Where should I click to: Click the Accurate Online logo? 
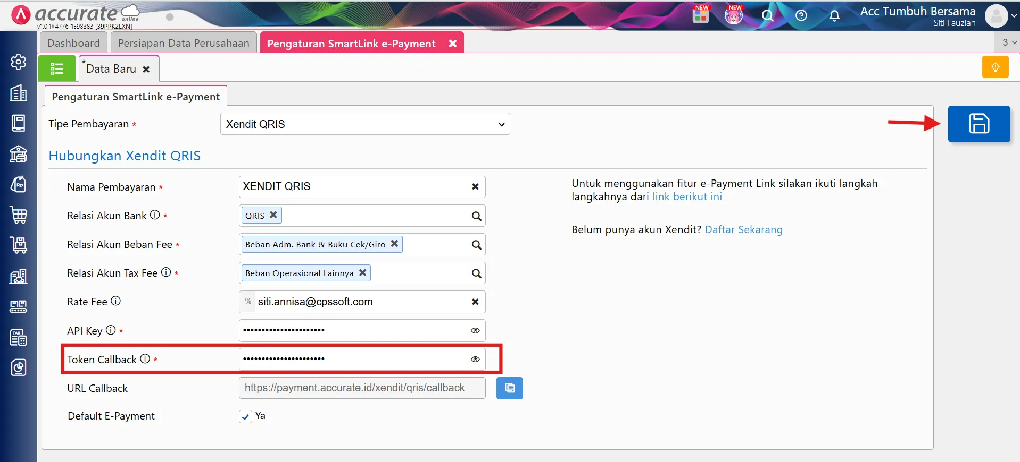point(74,15)
